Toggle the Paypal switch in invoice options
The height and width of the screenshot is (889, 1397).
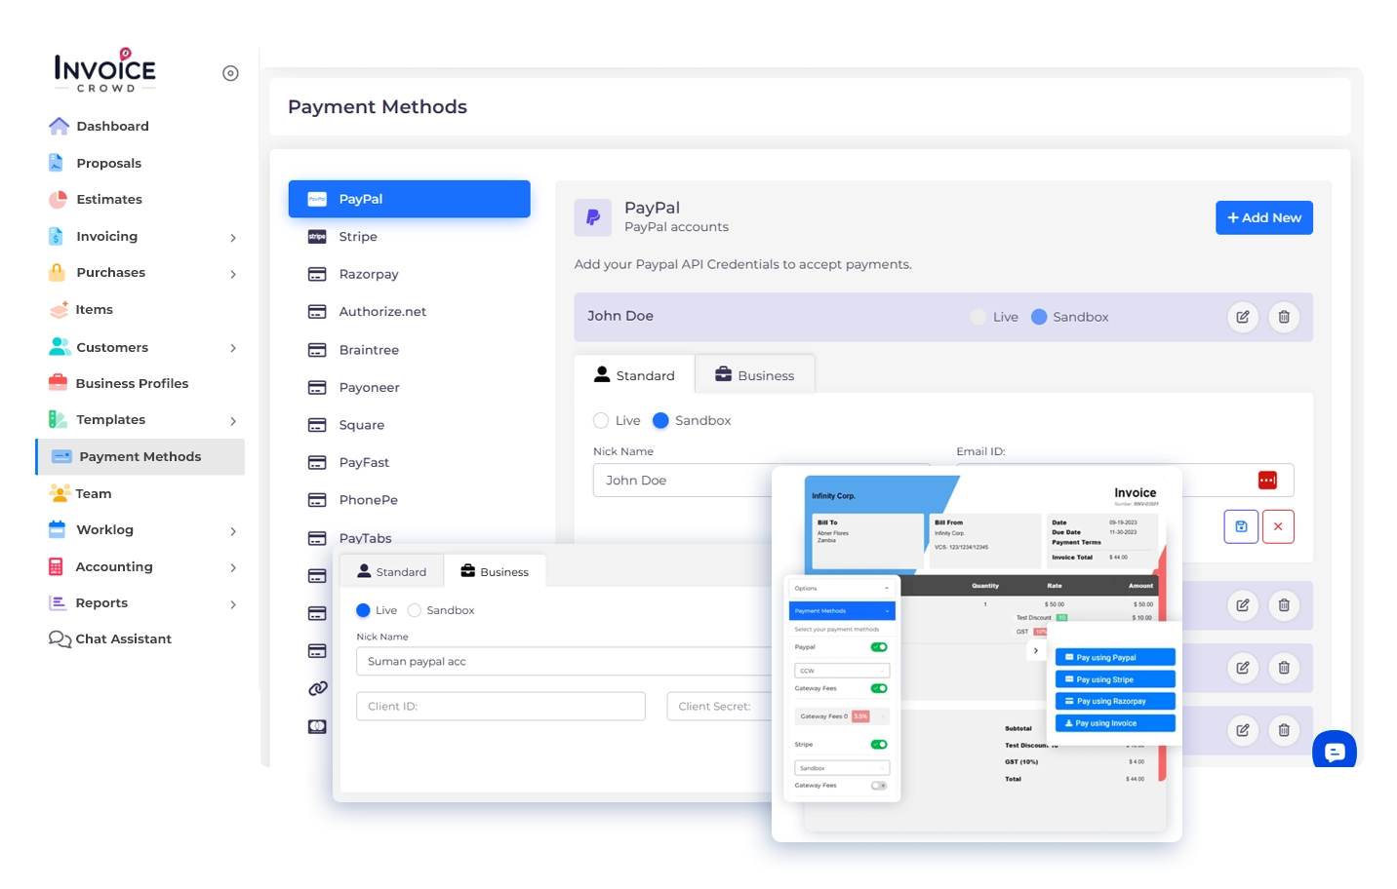coord(879,647)
